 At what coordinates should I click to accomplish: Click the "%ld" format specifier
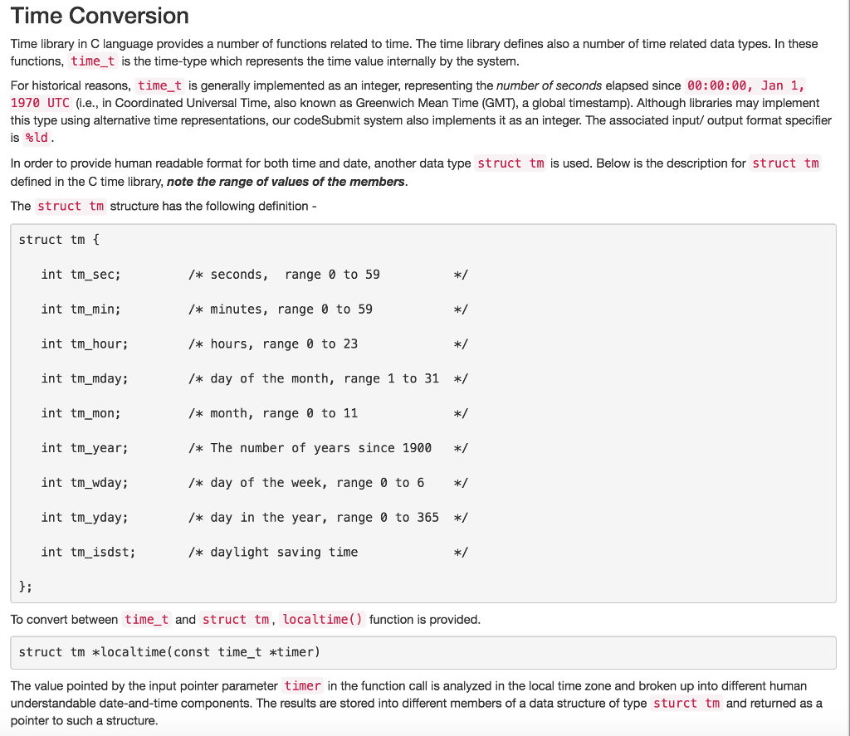38,137
